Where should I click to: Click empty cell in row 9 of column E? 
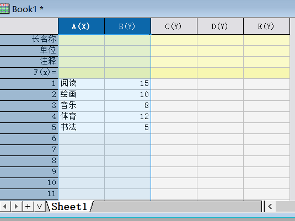(x=266, y=172)
